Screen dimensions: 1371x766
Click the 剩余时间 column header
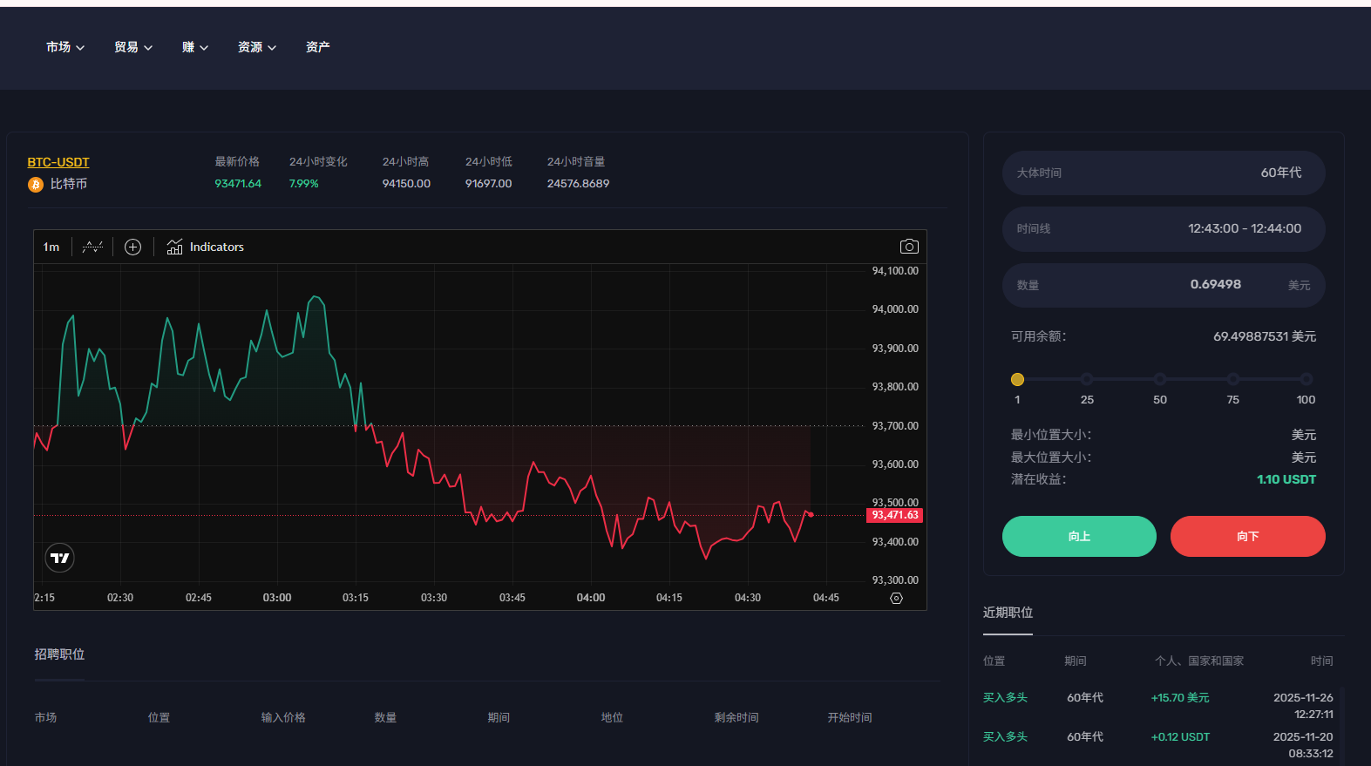(x=736, y=718)
